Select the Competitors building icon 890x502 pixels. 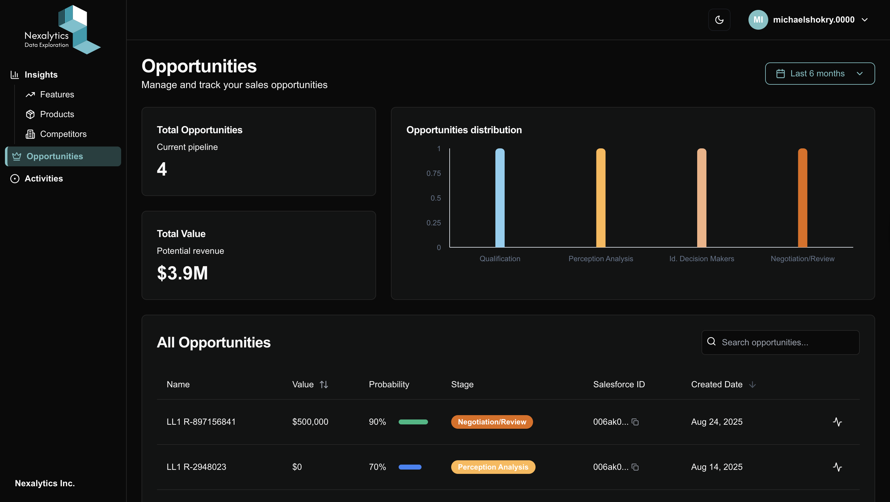[30, 134]
